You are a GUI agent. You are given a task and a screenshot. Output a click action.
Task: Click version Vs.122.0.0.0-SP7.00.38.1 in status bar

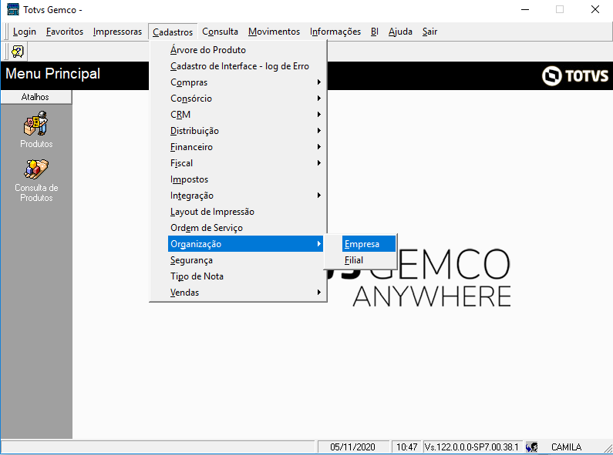[472, 447]
